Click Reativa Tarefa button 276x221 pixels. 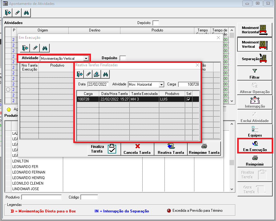coord(171,149)
